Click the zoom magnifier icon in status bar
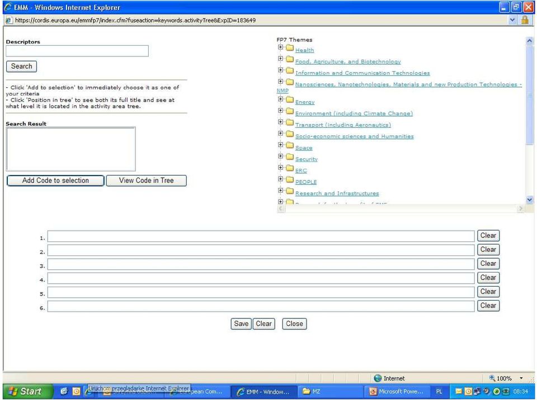Viewport: 537px width, 400px height. 492,378
